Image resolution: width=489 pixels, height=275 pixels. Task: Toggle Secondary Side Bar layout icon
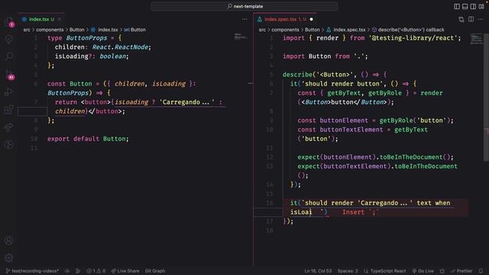click(473, 6)
